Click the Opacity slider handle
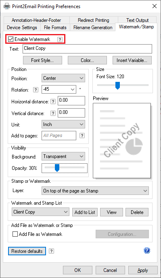Screen dimensions: 161x278 (57, 168)
